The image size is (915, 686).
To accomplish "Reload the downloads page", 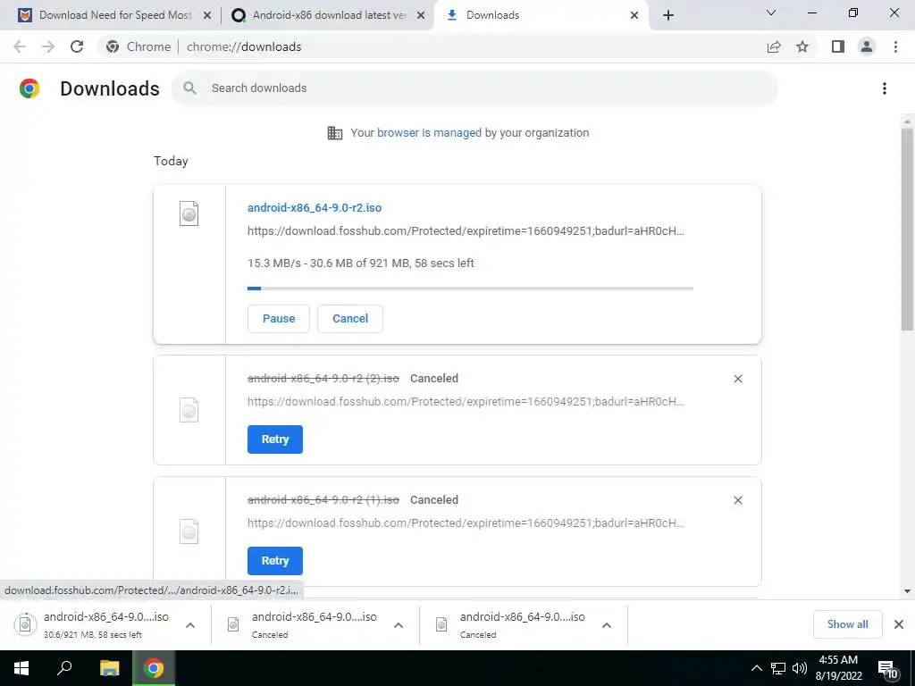I will coord(77,46).
